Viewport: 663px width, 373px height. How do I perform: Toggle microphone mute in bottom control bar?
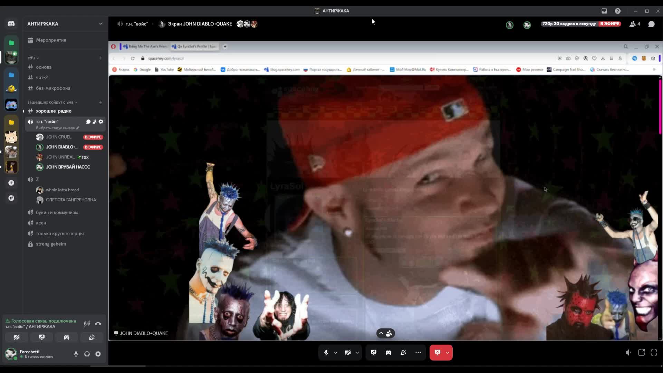326,353
